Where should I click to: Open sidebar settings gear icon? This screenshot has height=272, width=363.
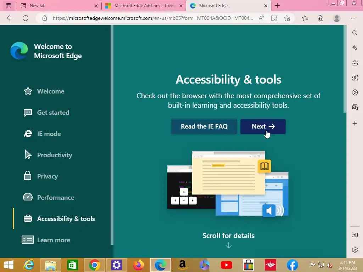(354, 250)
